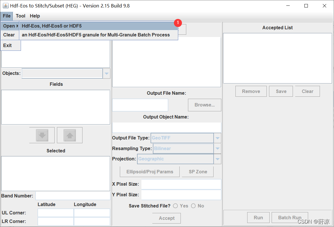Image resolution: width=334 pixels, height=227 pixels.
Task: Choose Exit in the File menu
Action: coord(11,46)
